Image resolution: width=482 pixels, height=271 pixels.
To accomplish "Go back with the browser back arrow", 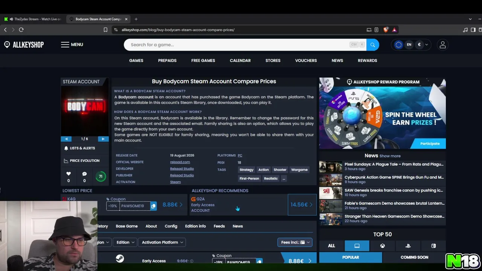I will (x=5, y=30).
